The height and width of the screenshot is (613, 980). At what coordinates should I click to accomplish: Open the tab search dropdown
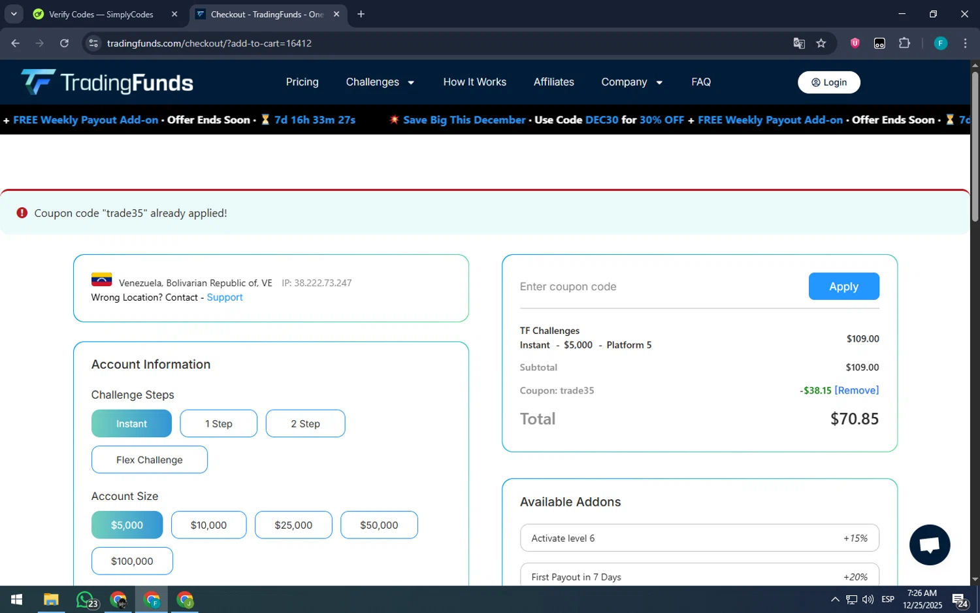point(14,14)
